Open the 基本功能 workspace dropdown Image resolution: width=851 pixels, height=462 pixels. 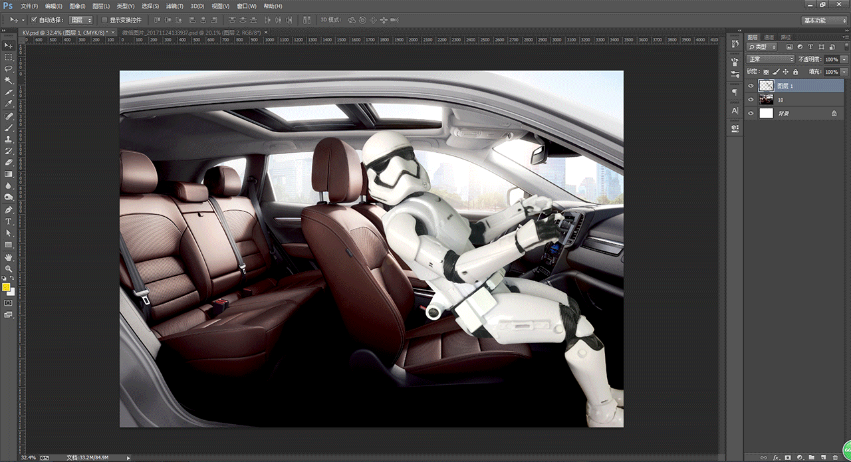[x=824, y=21]
